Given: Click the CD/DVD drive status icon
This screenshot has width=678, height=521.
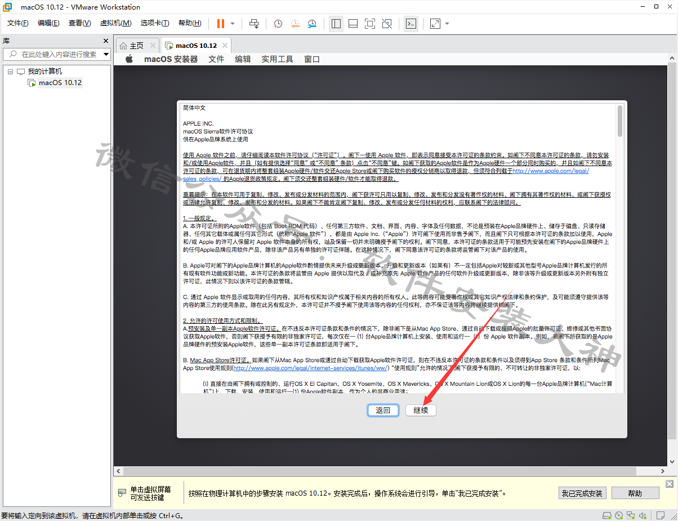Looking at the screenshot, I should tap(619, 515).
